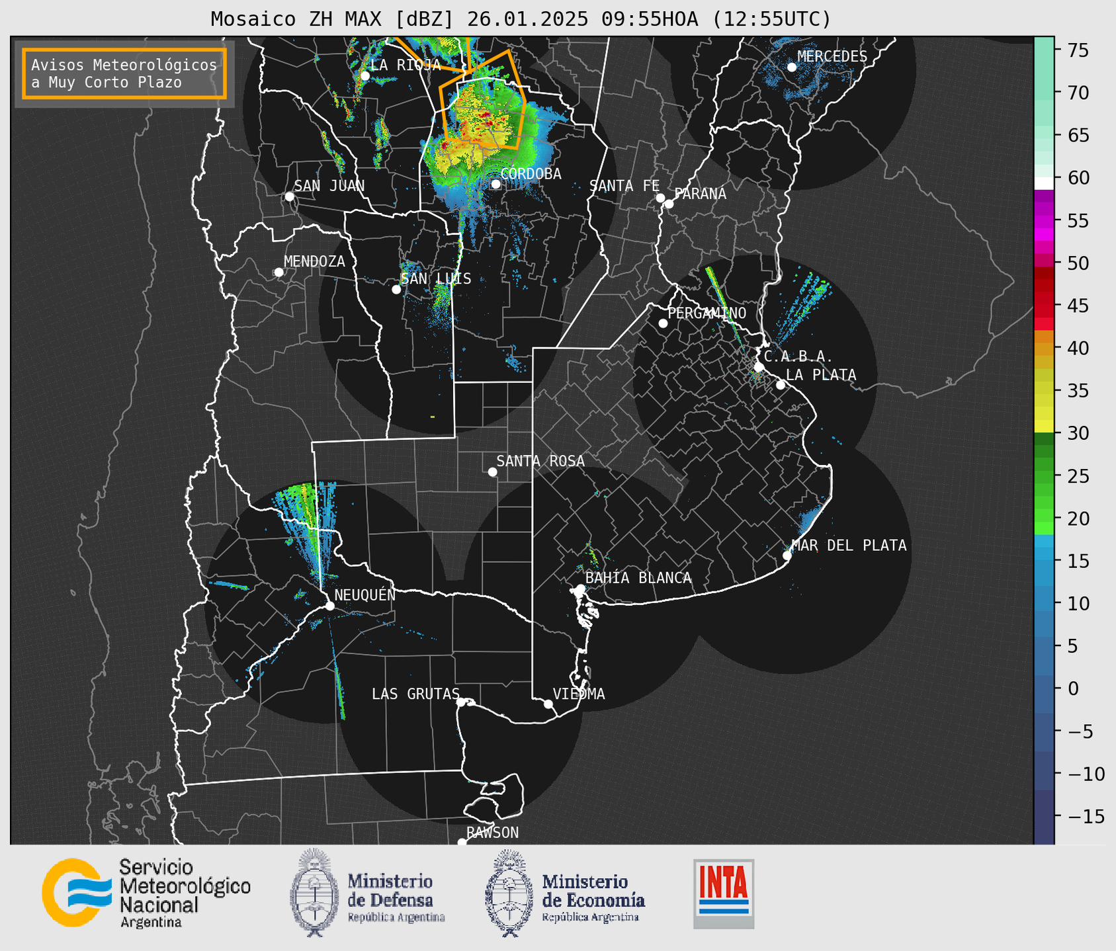Click the Servicio Meteorológico Nacional logo
1116x951 pixels.
tap(146, 893)
